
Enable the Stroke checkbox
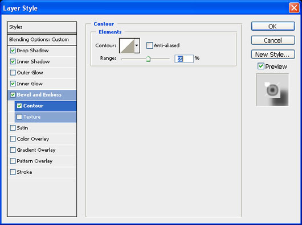(13, 172)
